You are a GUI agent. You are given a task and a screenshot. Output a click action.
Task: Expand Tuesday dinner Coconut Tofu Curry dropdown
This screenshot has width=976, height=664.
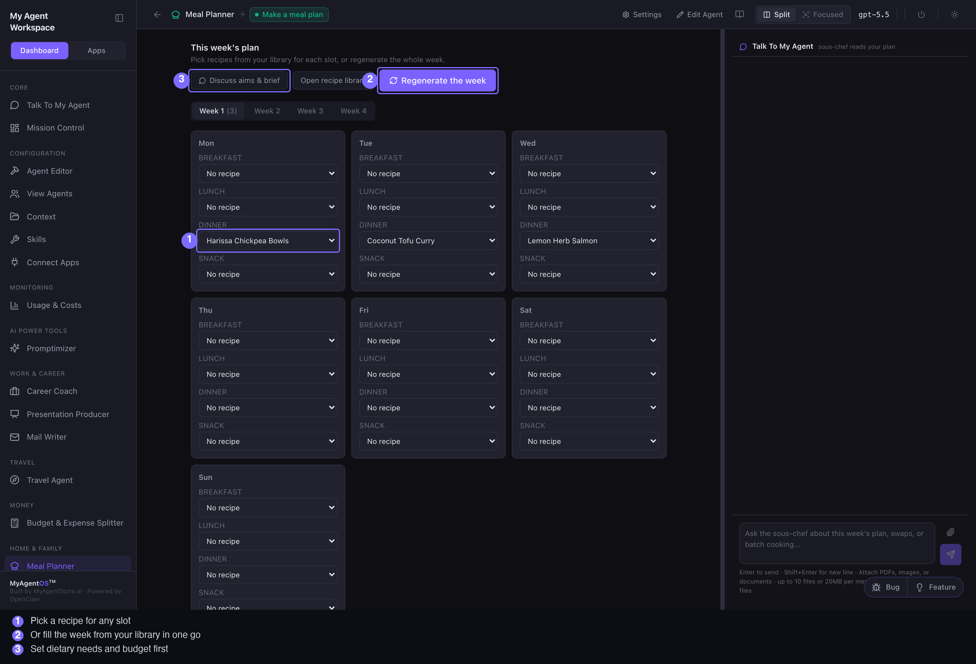tap(428, 241)
